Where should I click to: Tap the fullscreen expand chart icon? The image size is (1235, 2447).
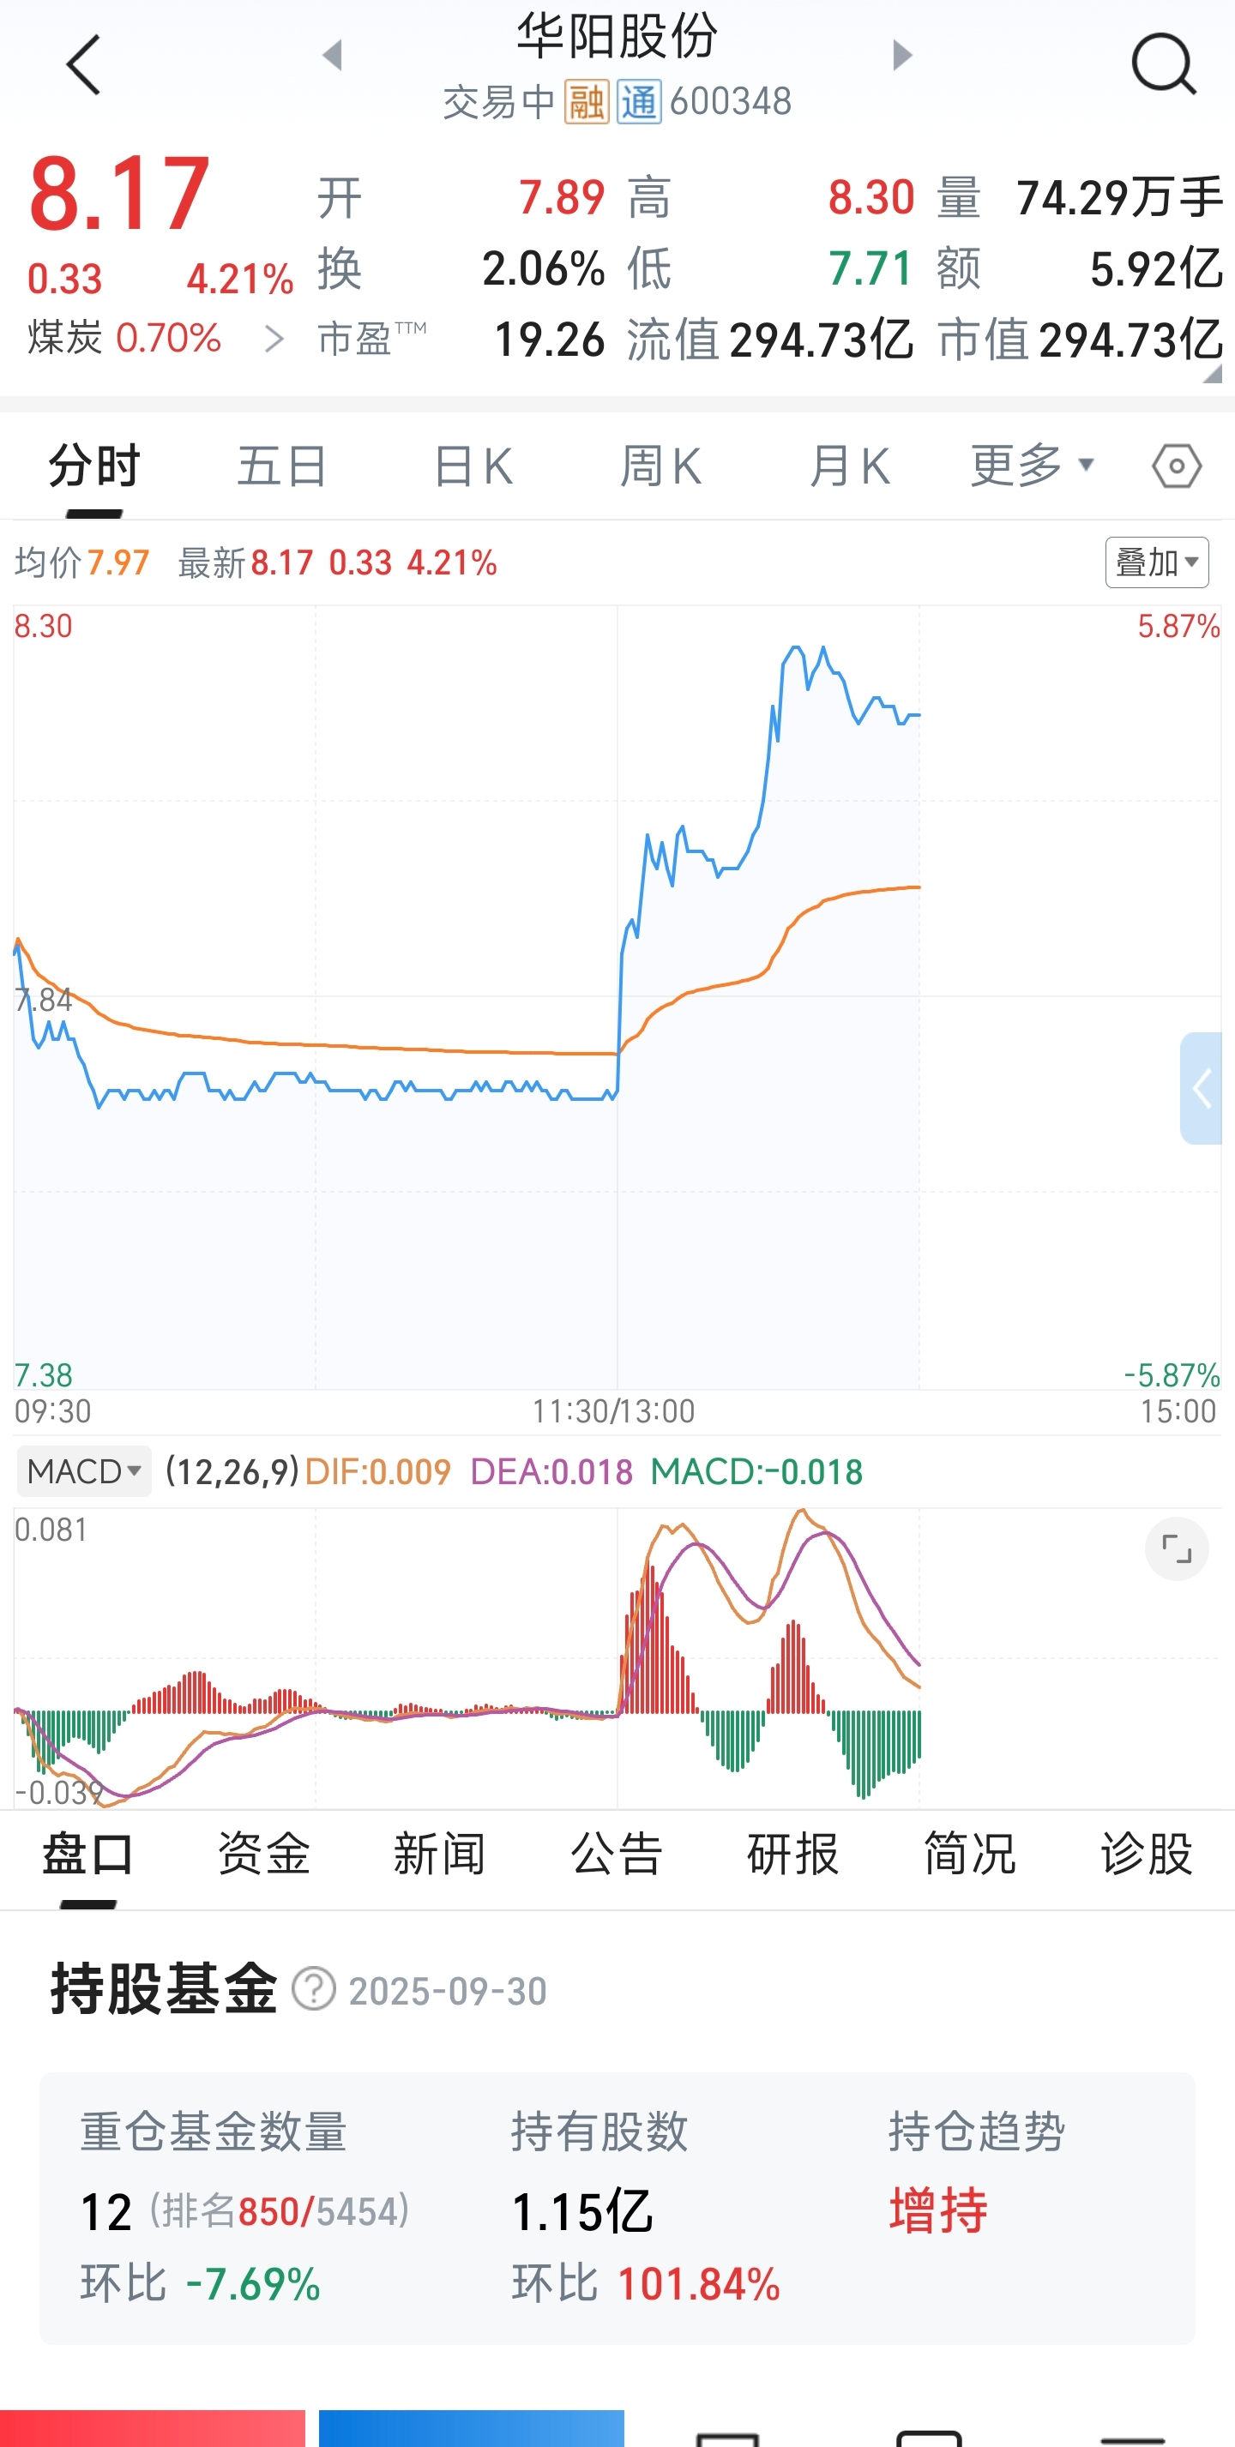tap(1176, 1549)
